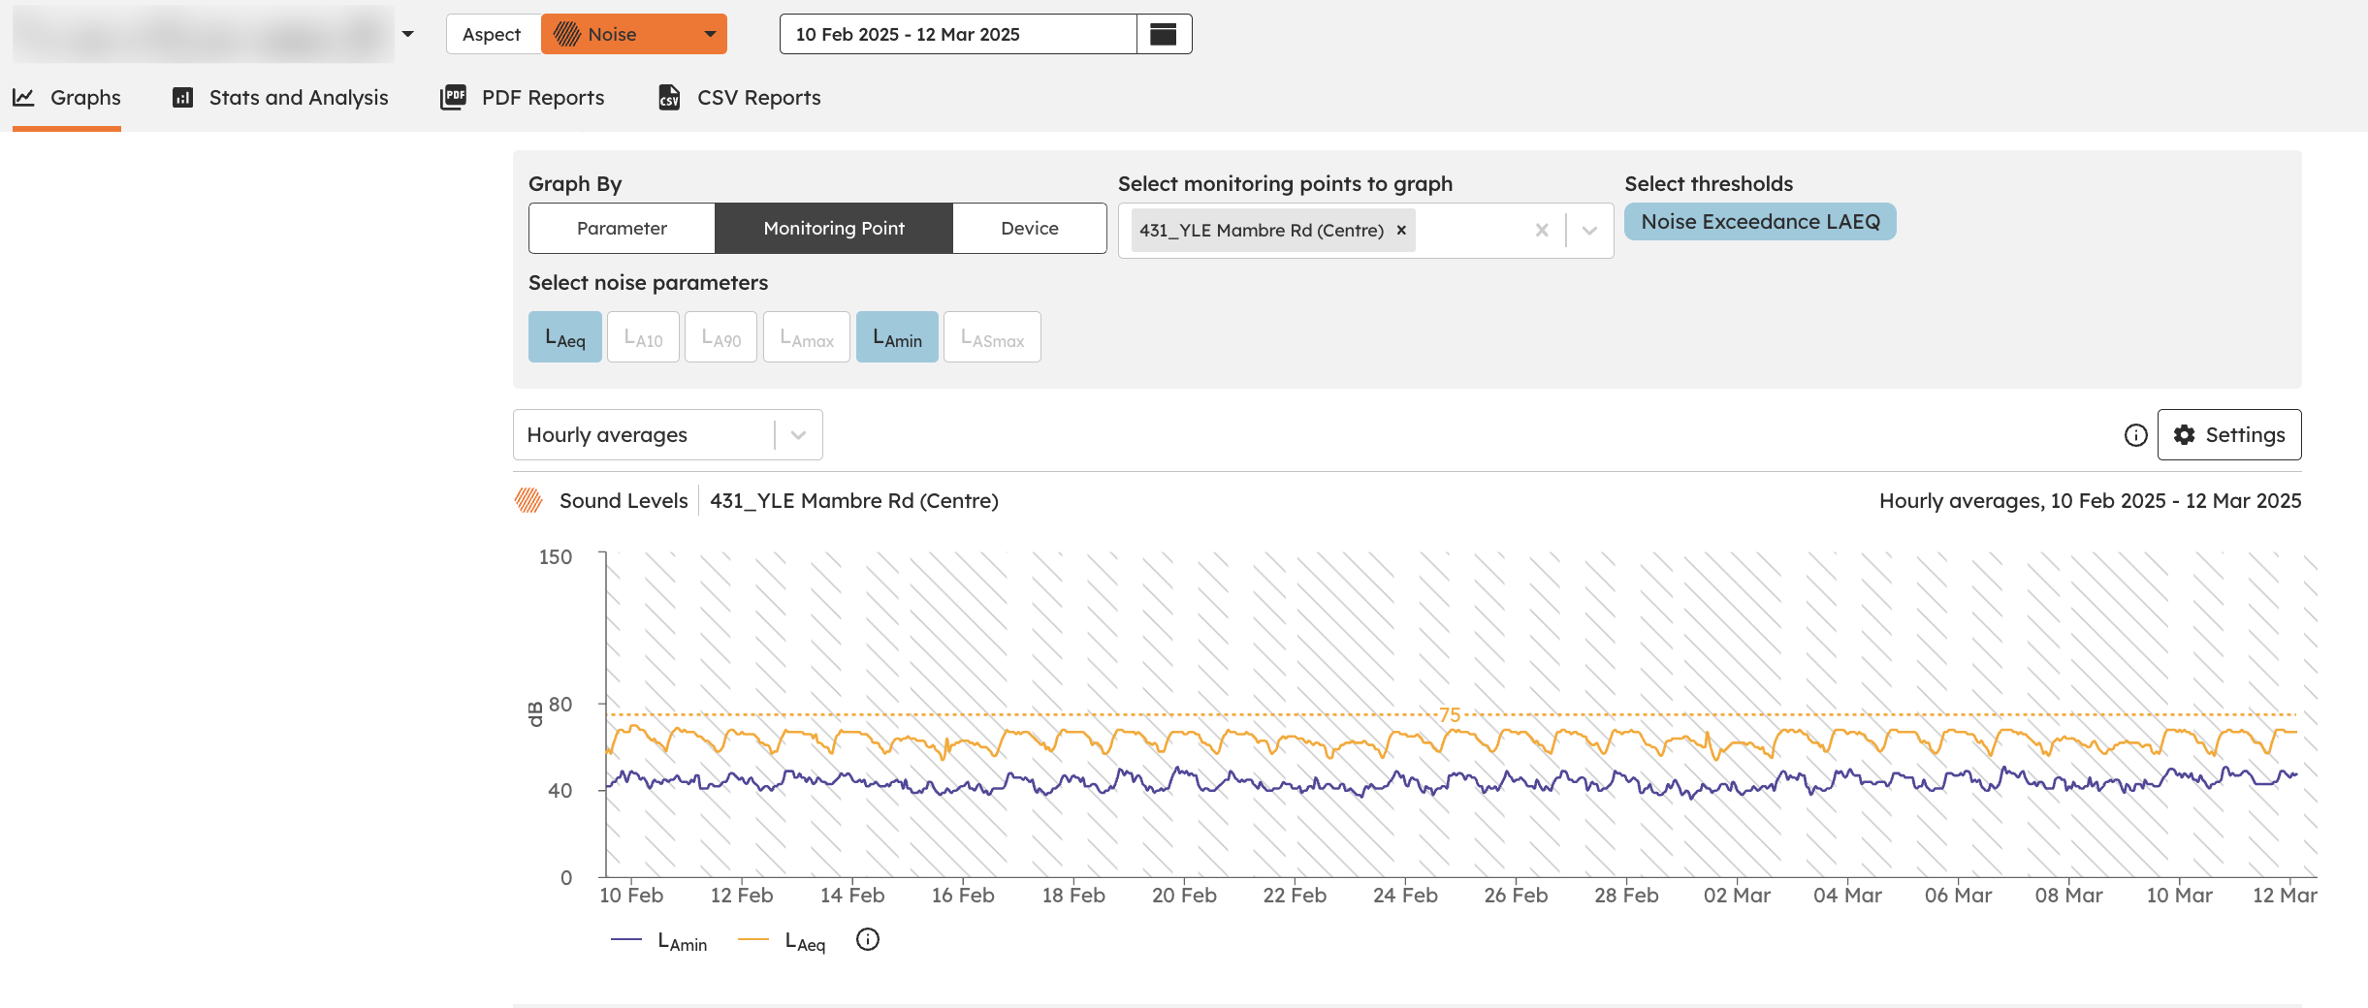Open the Hourly averages dropdown

667,435
